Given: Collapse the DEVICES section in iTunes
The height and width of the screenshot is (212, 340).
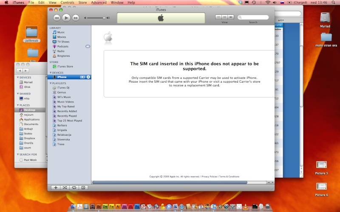Looking at the screenshot, I should tap(51, 73).
